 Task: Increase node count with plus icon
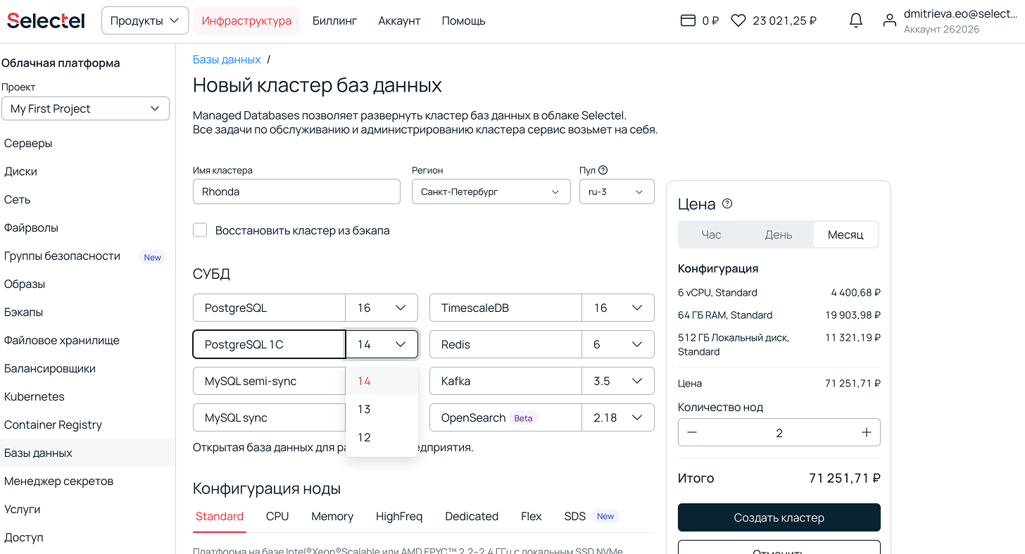(x=867, y=433)
